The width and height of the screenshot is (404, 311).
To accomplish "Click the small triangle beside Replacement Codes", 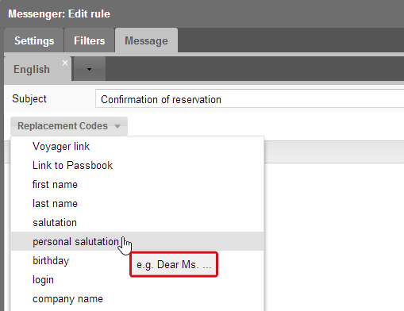I will [117, 126].
